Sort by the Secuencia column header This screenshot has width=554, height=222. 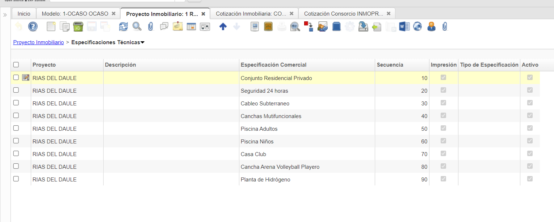390,65
